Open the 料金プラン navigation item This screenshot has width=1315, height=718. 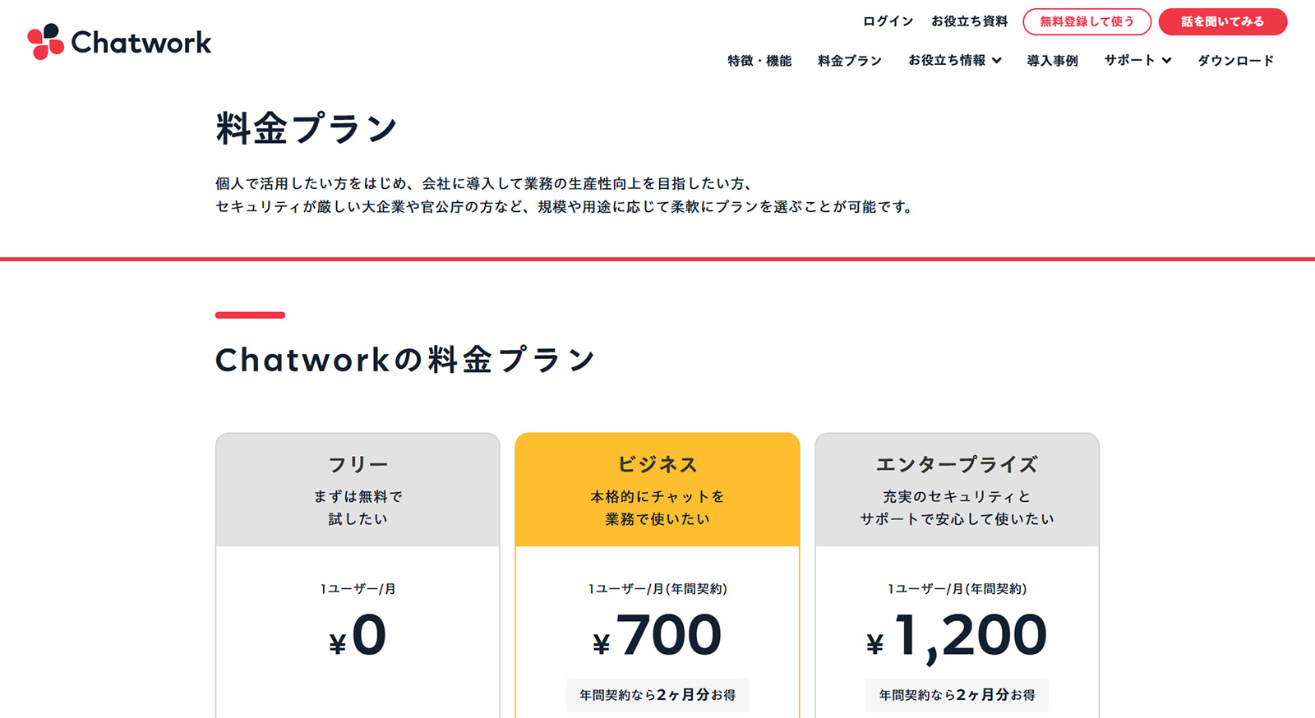pyautogui.click(x=850, y=61)
